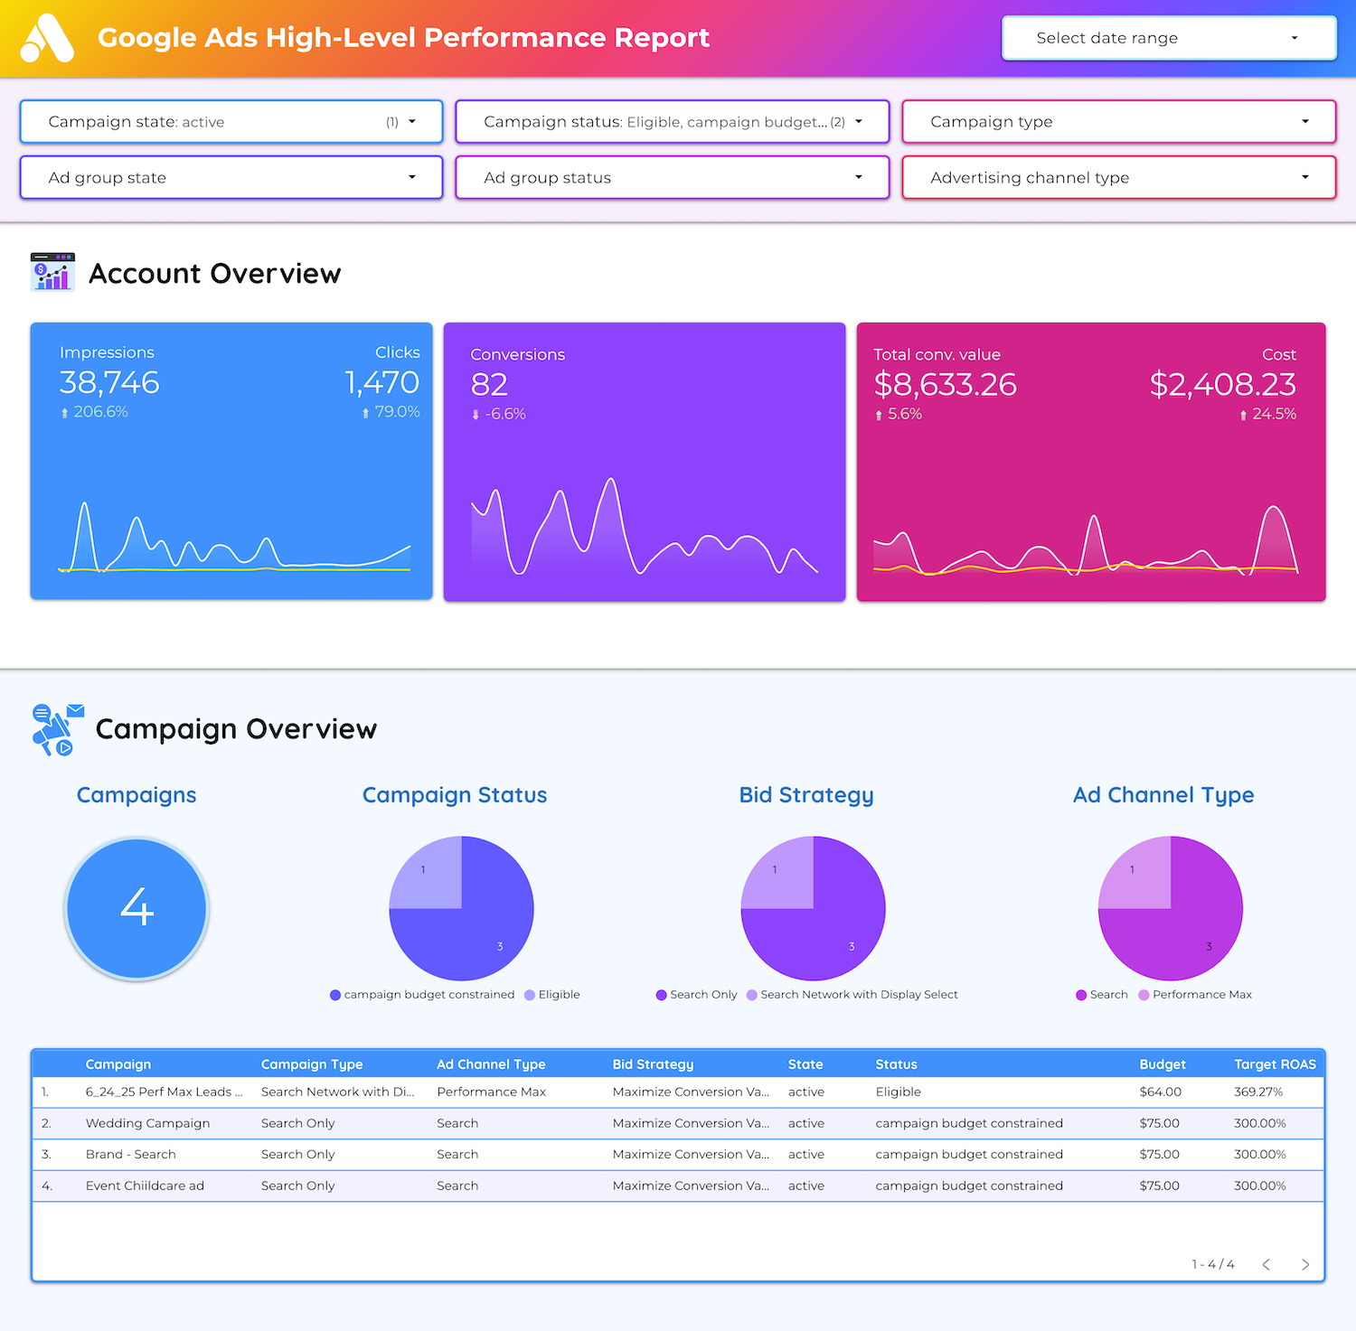Click the Search Network with Display Select legend
This screenshot has width=1356, height=1331.
[852, 995]
